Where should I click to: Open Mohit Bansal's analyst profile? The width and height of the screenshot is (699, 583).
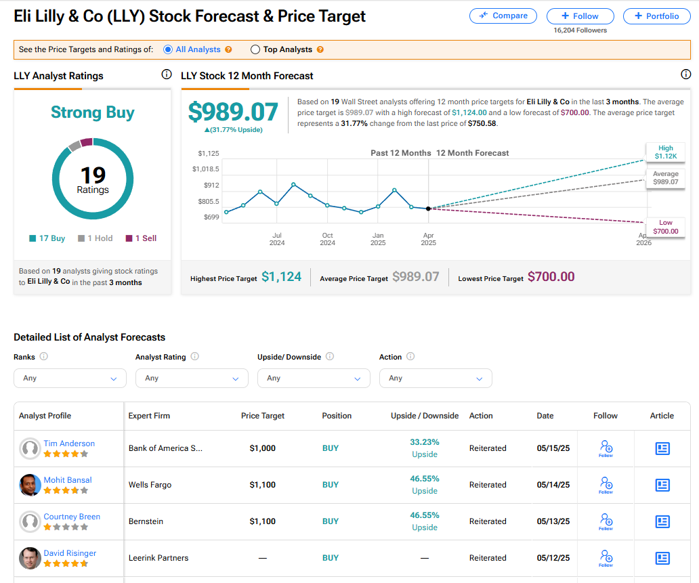pos(68,480)
